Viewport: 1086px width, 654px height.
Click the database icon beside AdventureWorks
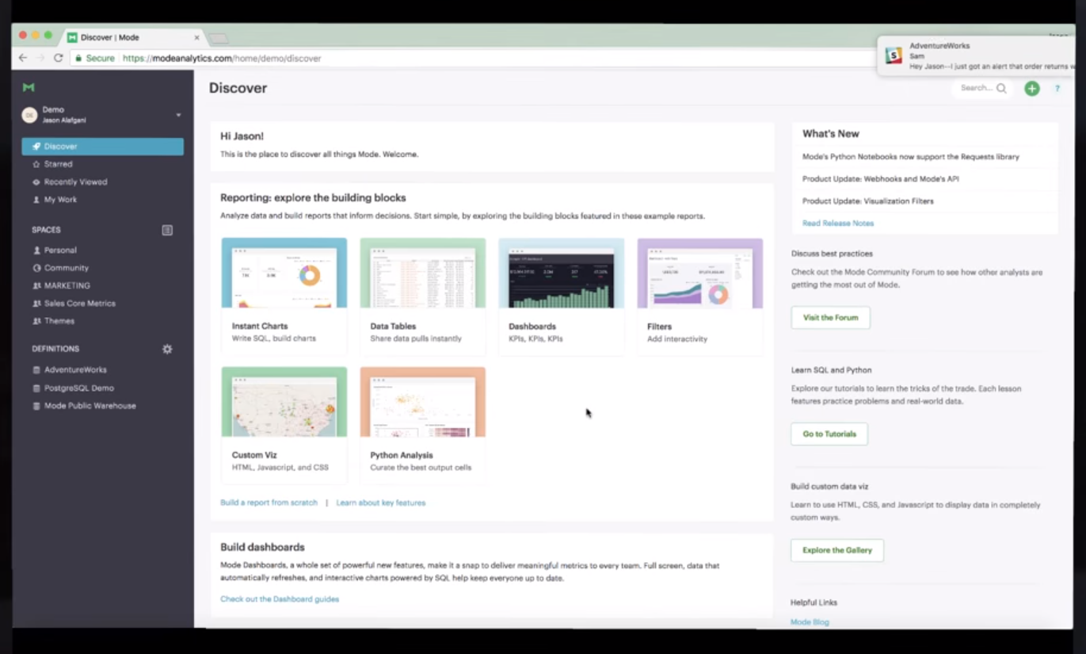point(36,370)
